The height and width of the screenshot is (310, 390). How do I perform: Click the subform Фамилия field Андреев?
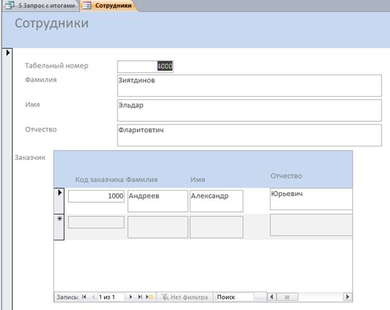click(158, 201)
